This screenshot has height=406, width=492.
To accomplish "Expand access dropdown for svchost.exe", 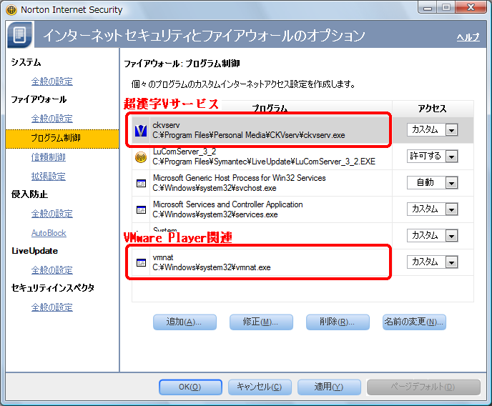I will point(451,183).
